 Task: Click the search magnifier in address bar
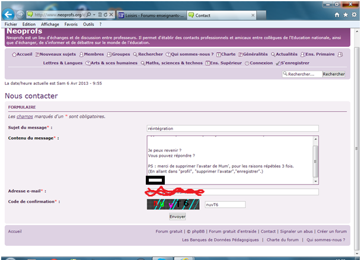[x=89, y=14]
